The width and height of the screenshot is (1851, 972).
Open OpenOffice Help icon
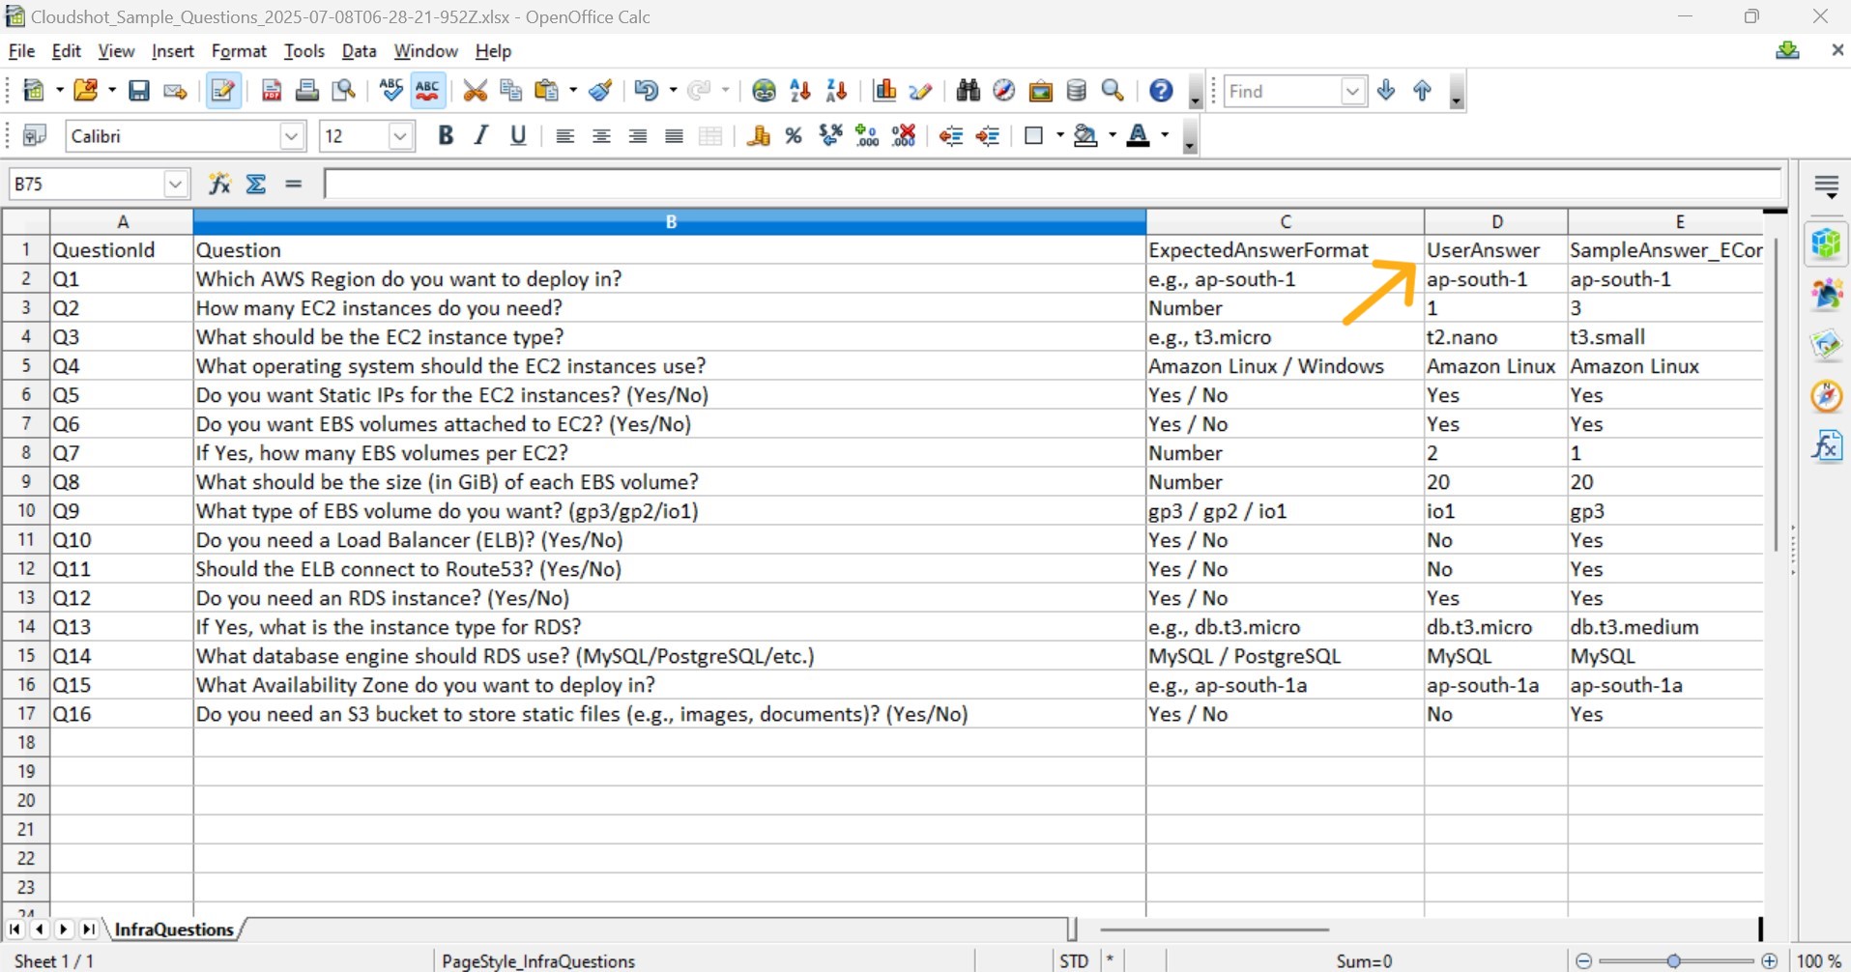point(1161,91)
